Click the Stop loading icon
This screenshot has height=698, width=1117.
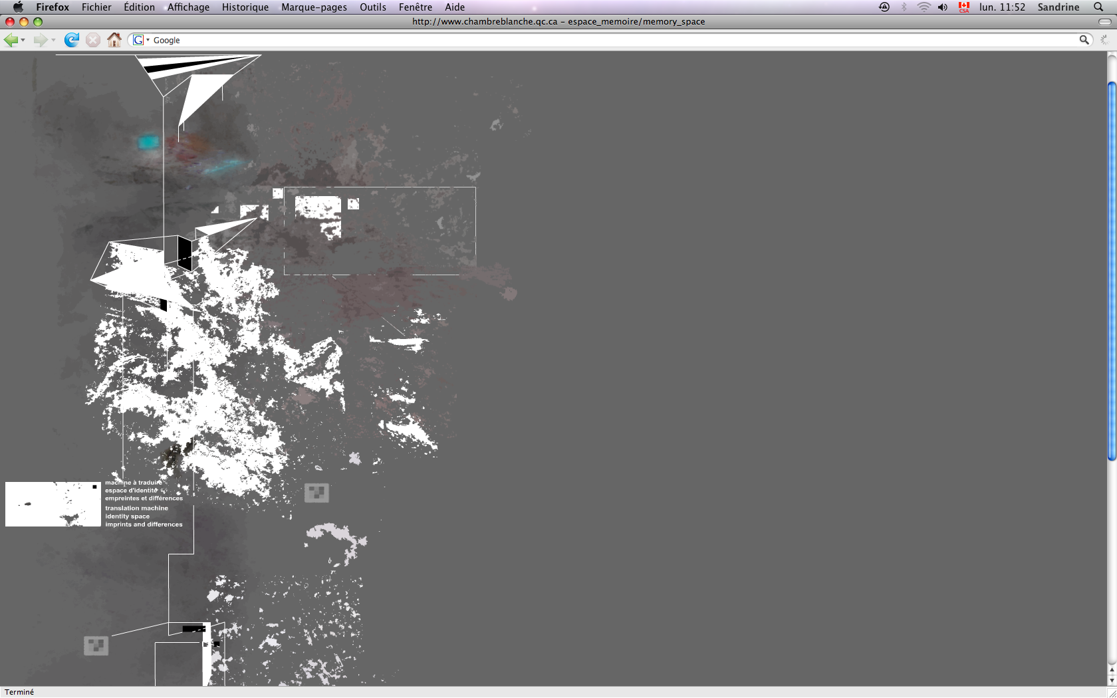tap(93, 40)
